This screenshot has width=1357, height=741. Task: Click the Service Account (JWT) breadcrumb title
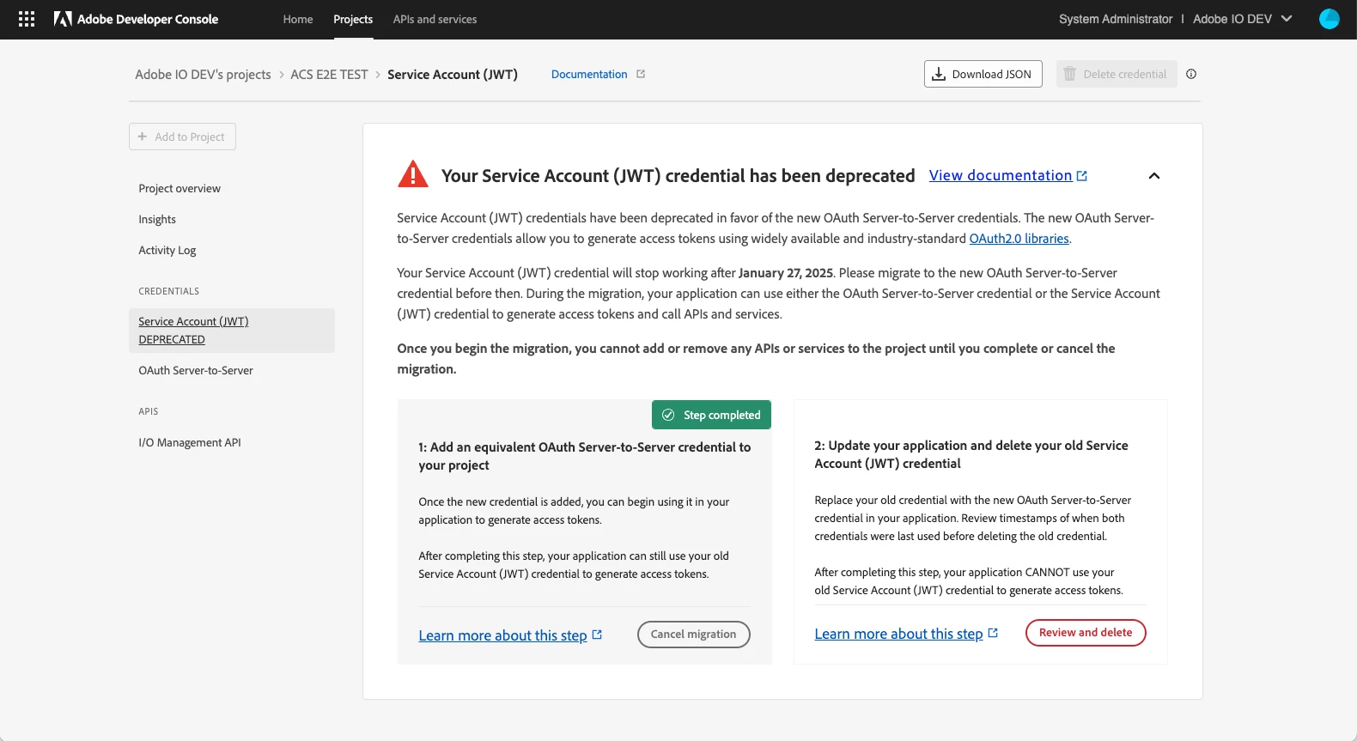[x=453, y=75]
